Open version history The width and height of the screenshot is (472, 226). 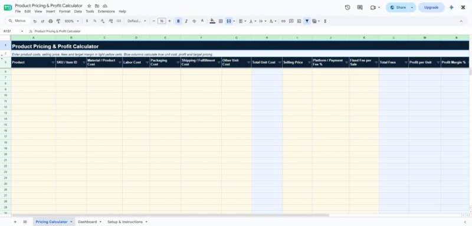[x=348, y=8]
